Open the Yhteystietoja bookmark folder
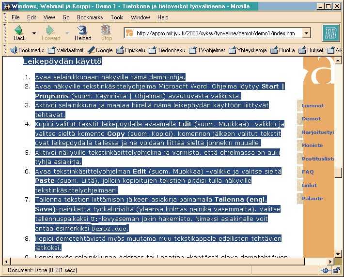Viewport: 344px width, 277px height. pos(248,50)
